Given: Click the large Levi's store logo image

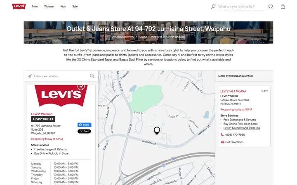Looking at the screenshot, I should (x=61, y=96).
